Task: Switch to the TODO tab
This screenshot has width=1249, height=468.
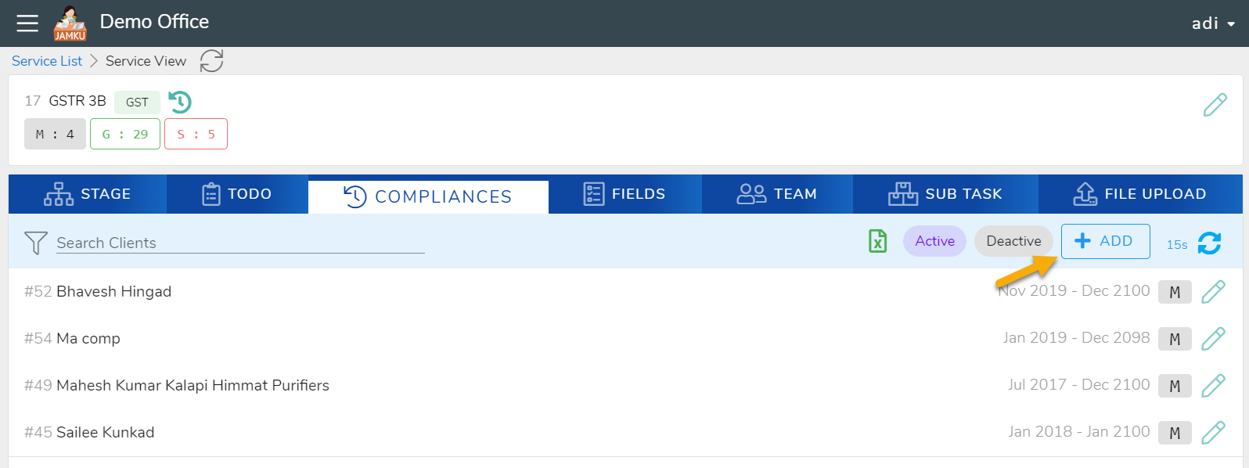Action: (x=237, y=194)
